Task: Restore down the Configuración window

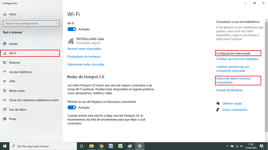Action: [x=254, y=3]
